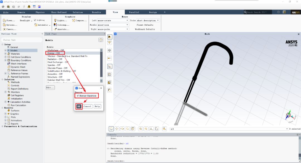Click into the Filter Text field
301x163 pixels.
pos(21,40)
